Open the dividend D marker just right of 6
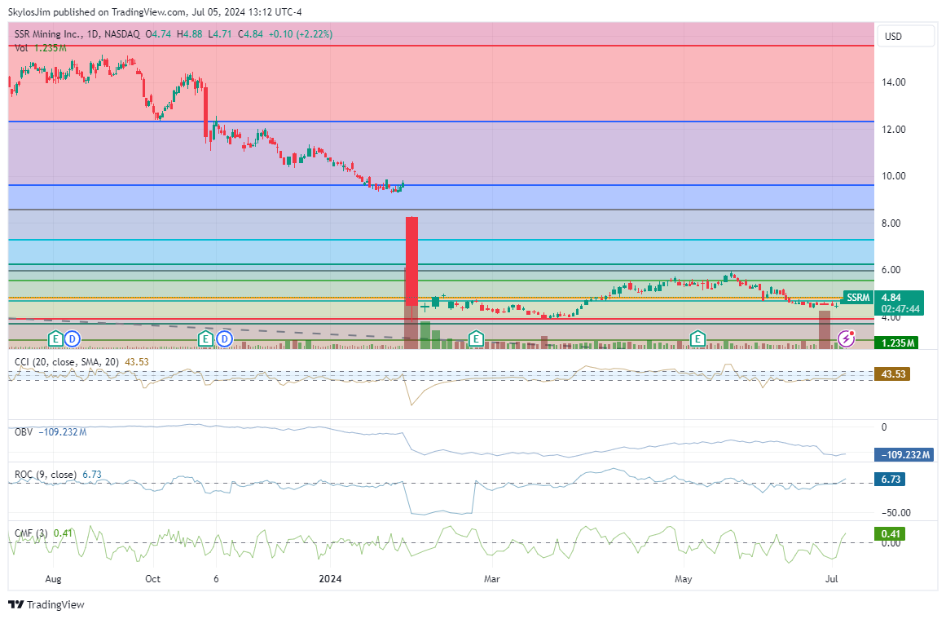Viewport: 946px width, 619px height. point(224,338)
